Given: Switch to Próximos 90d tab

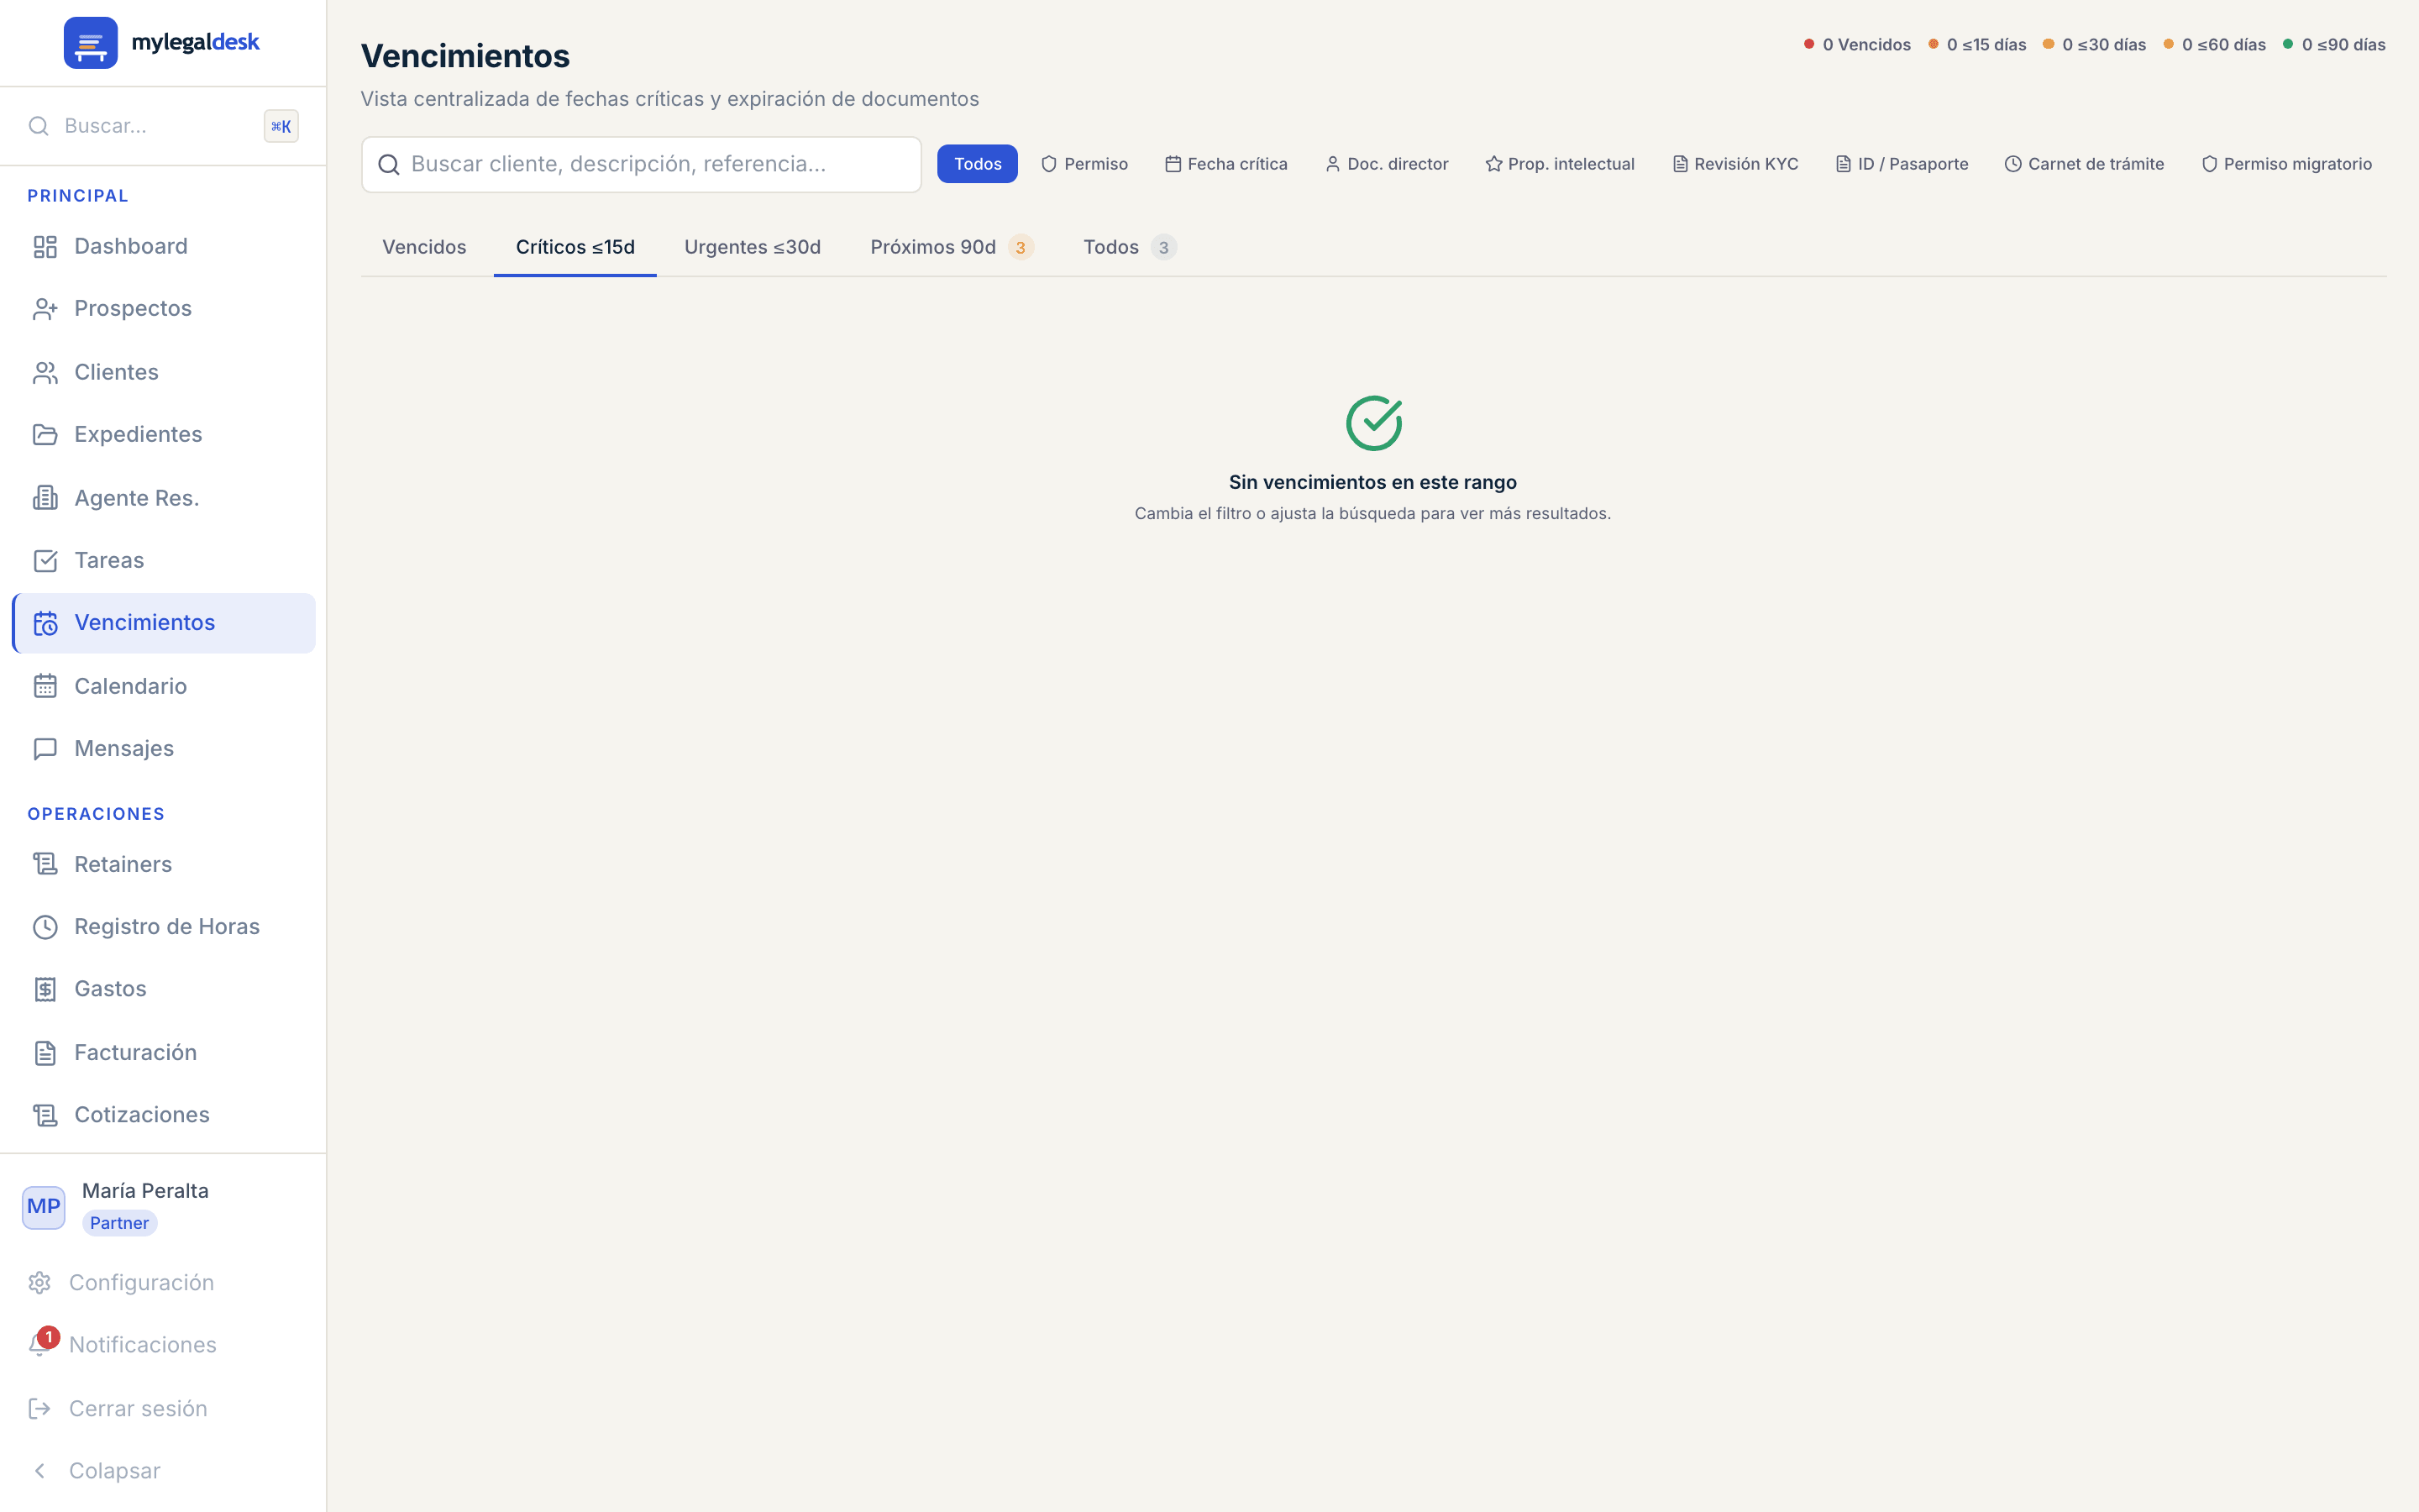Looking at the screenshot, I should [x=952, y=247].
